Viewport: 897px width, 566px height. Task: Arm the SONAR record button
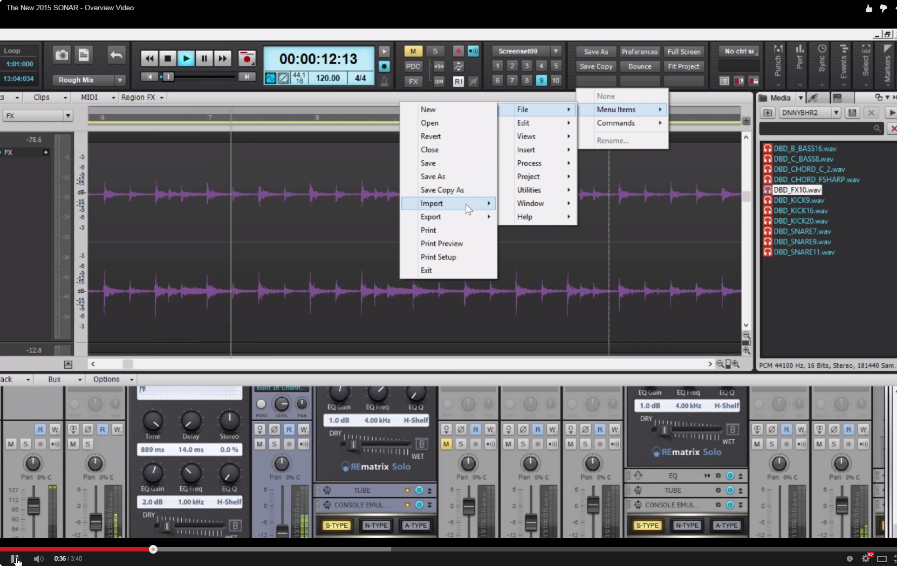pyautogui.click(x=246, y=58)
